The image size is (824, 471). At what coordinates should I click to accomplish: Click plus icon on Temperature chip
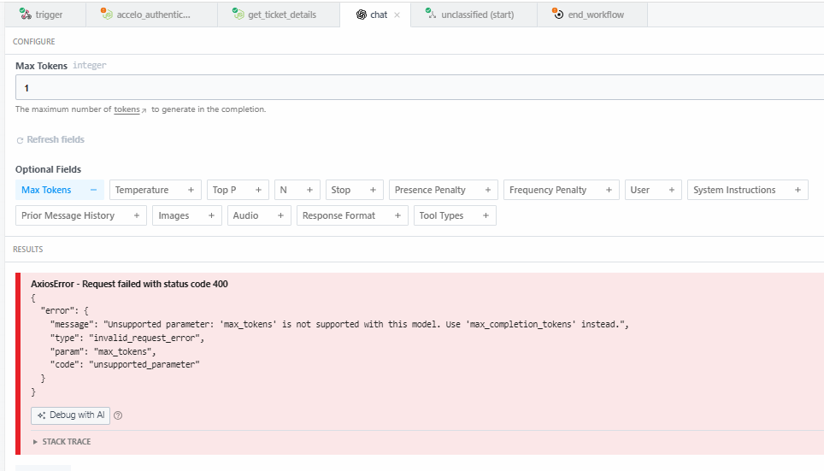pos(191,190)
